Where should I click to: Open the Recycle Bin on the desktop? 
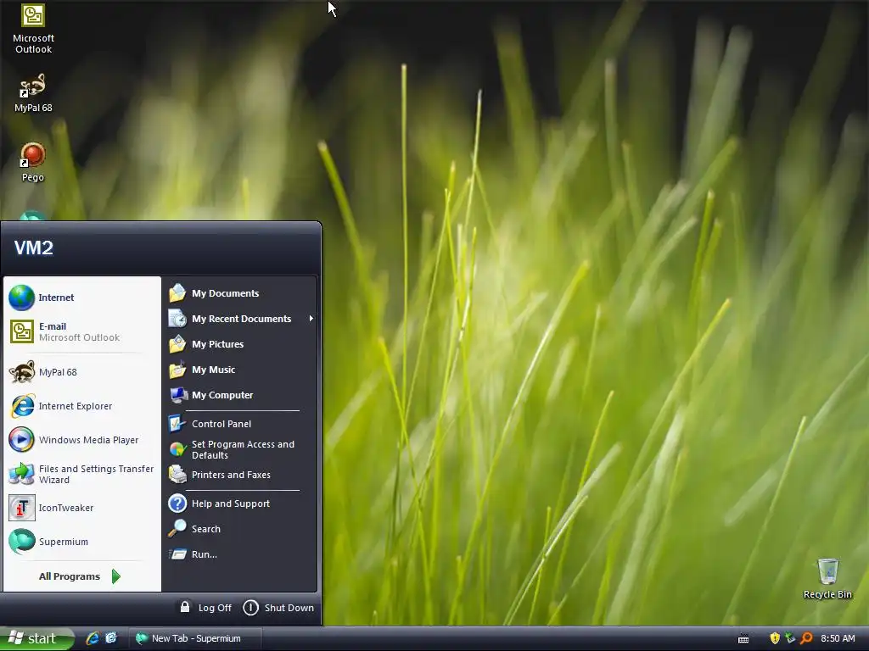[827, 578]
